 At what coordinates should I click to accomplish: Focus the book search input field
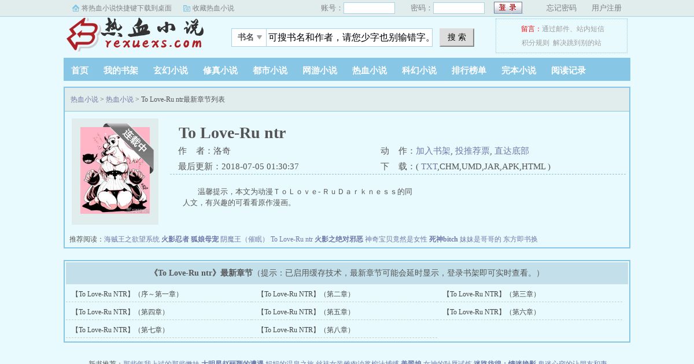(x=349, y=38)
